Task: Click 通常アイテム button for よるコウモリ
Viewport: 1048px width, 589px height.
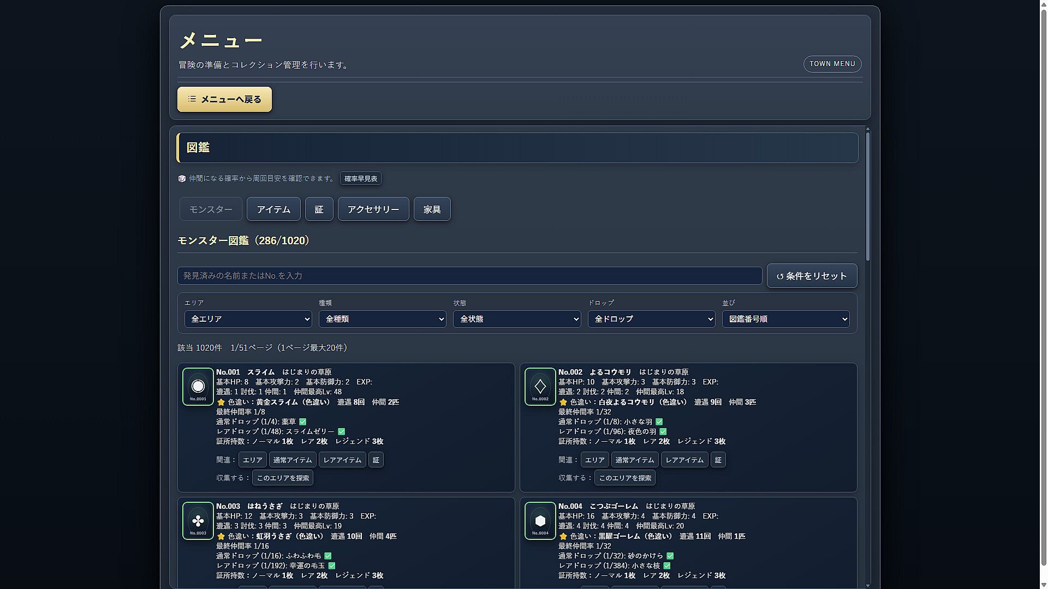Action: 635,460
